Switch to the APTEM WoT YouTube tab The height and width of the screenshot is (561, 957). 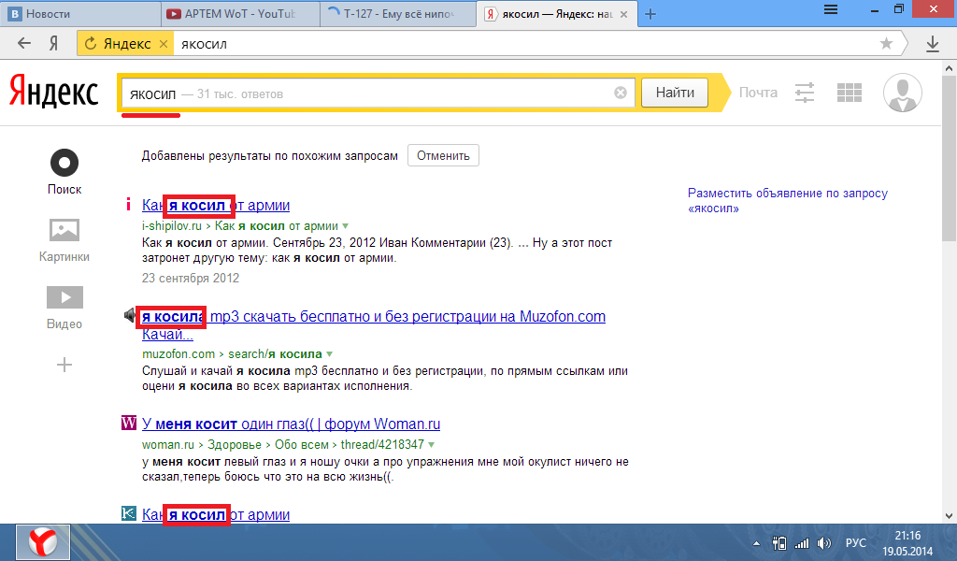(x=240, y=13)
